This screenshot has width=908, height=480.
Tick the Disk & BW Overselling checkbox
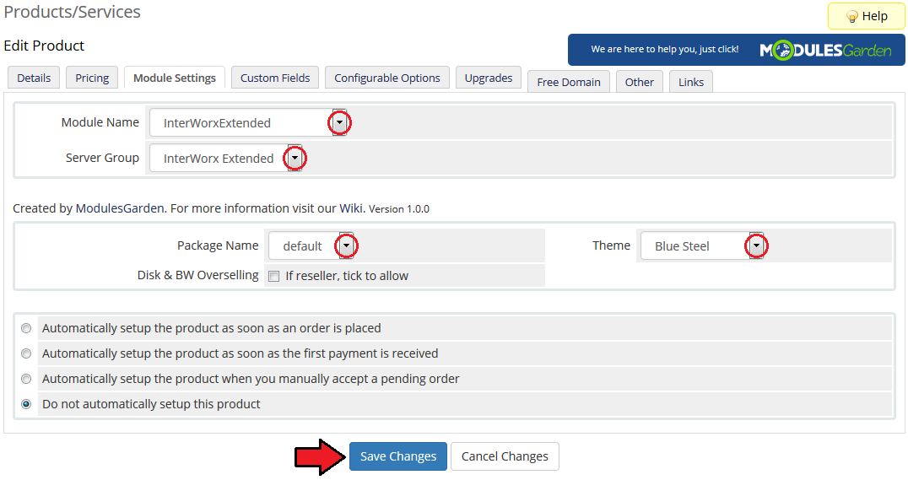click(x=274, y=276)
